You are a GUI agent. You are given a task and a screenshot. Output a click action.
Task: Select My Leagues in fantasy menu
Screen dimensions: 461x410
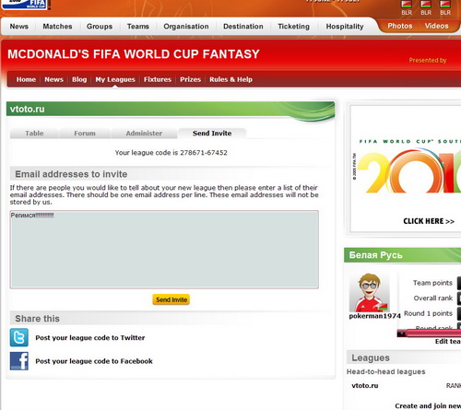point(115,79)
